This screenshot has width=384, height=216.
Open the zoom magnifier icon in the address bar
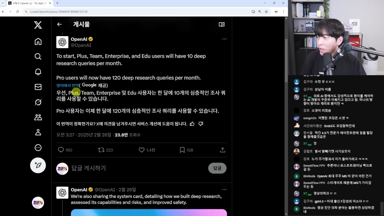tap(260, 12)
